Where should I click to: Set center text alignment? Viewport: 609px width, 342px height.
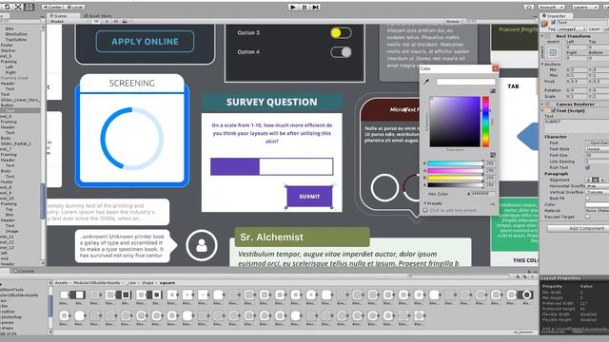tap(596, 180)
